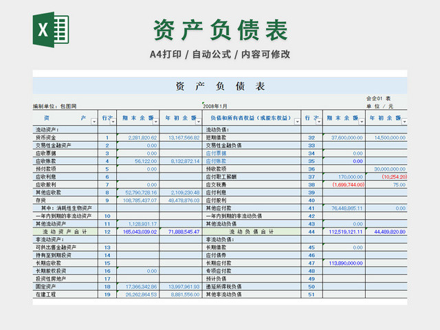The image size is (440, 330).
Task: Select the 可供出售金融资产 row label
Action: 56,247
